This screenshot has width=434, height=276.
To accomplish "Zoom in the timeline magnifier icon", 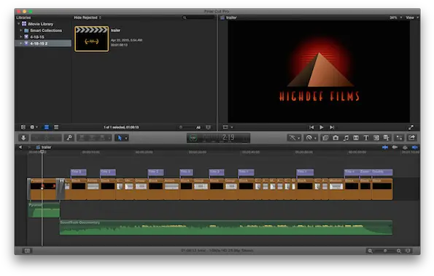I will [399, 250].
